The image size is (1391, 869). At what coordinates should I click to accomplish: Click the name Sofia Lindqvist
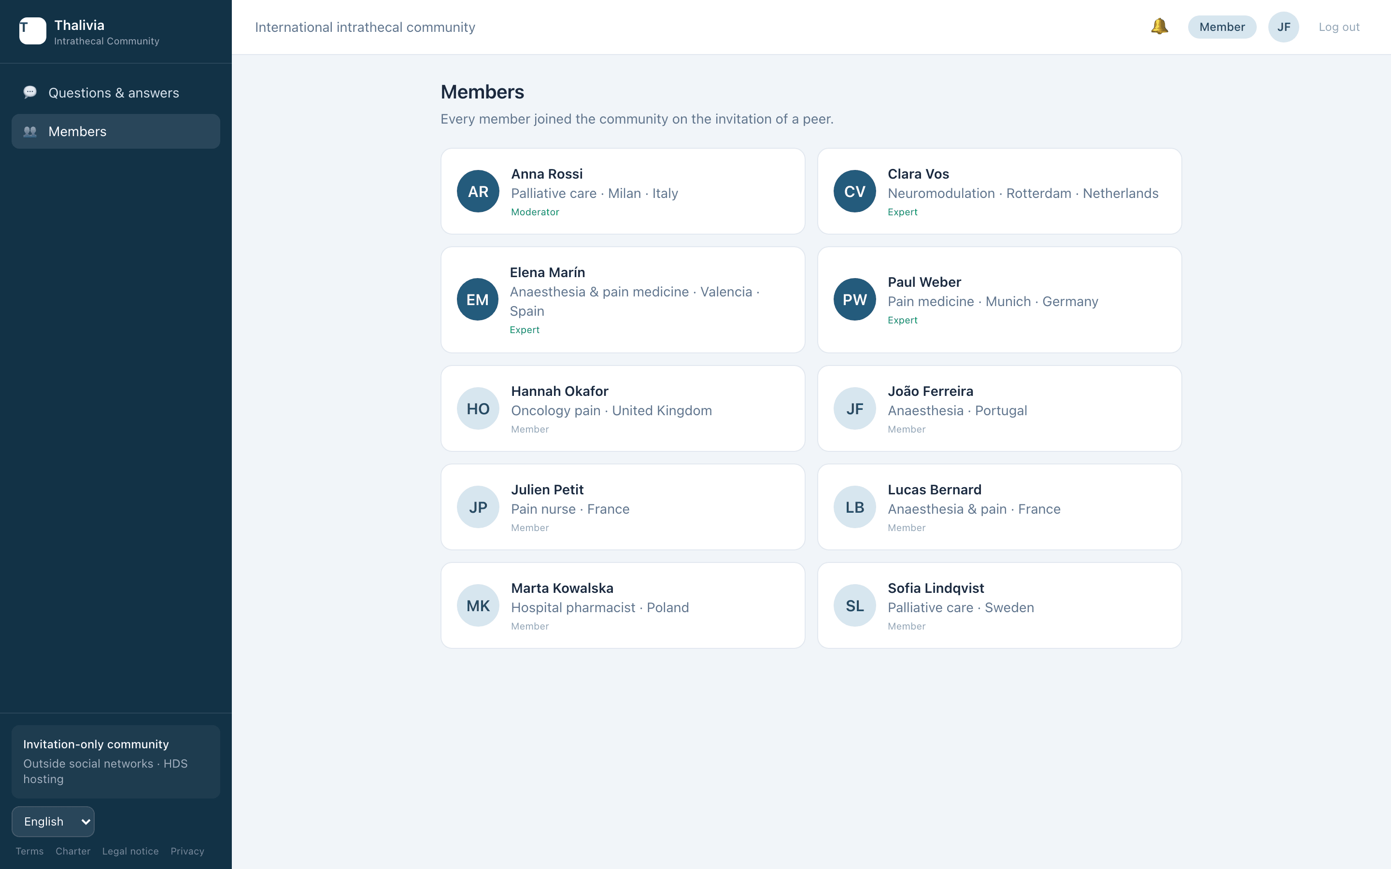pos(935,589)
